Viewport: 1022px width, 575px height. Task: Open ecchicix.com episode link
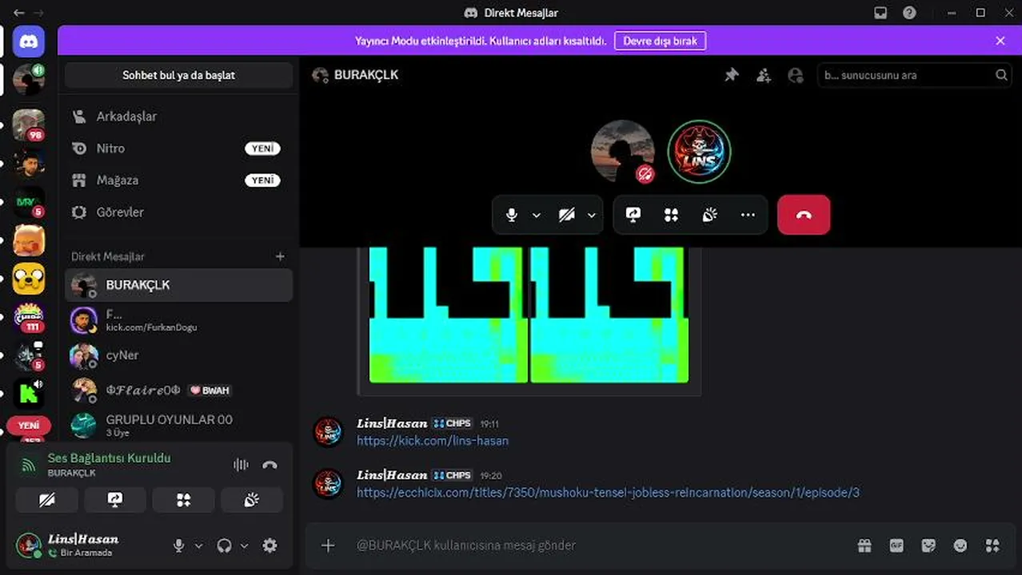[608, 493]
